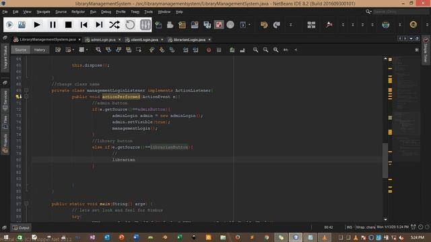Click the Stop Macro Recording square icon
The image size is (431, 242).
point(219,50)
